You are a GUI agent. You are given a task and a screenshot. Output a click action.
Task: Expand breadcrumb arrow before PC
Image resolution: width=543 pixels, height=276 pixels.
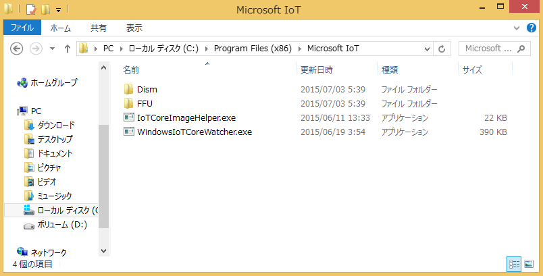[x=96, y=49]
